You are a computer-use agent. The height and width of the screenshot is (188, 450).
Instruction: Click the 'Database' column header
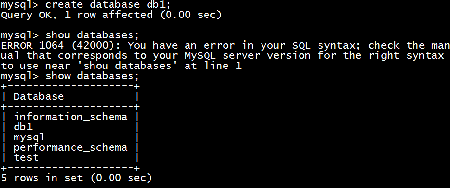click(39, 97)
